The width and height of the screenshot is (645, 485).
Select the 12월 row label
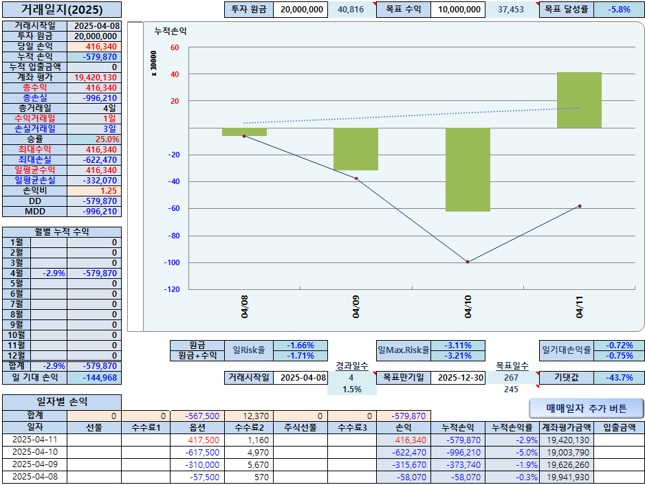[x=17, y=356]
